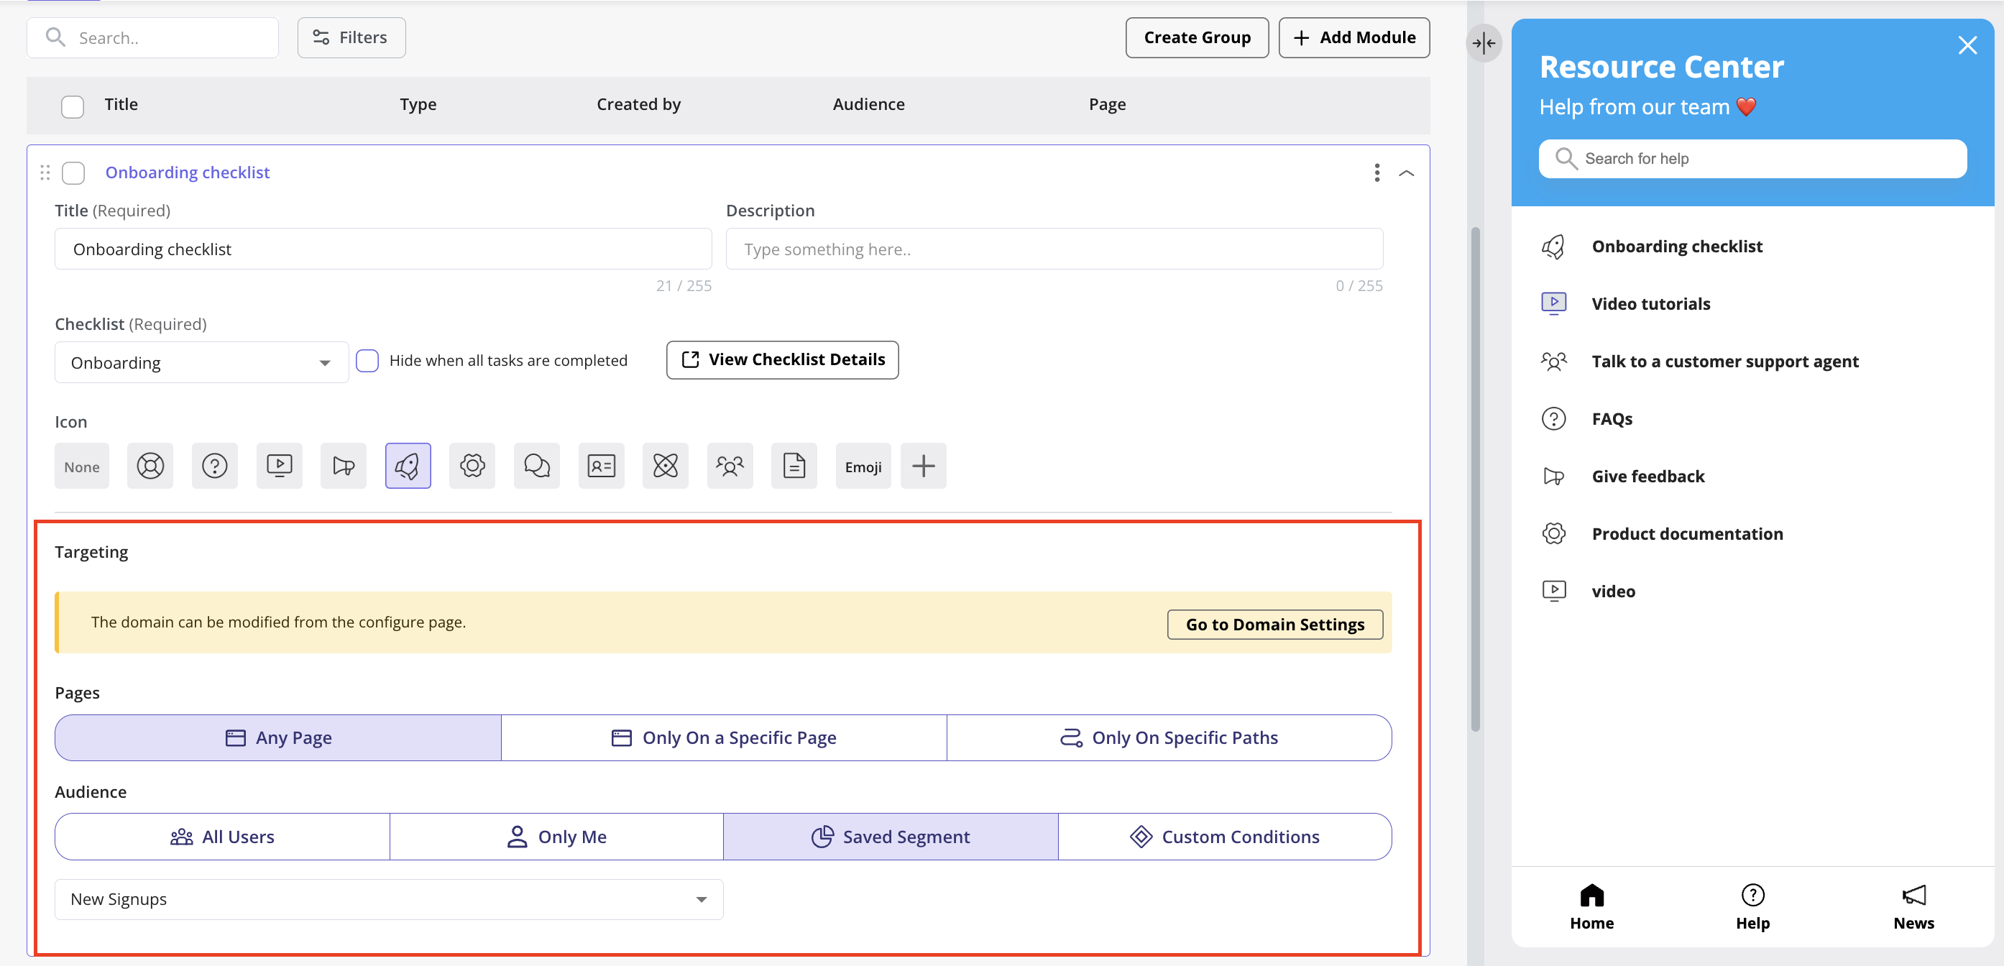Enable Hide when all tasks are completed

[367, 361]
